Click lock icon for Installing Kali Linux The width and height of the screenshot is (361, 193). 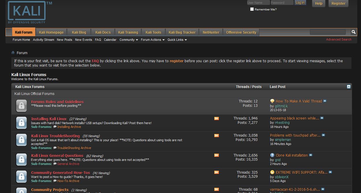click(21, 123)
